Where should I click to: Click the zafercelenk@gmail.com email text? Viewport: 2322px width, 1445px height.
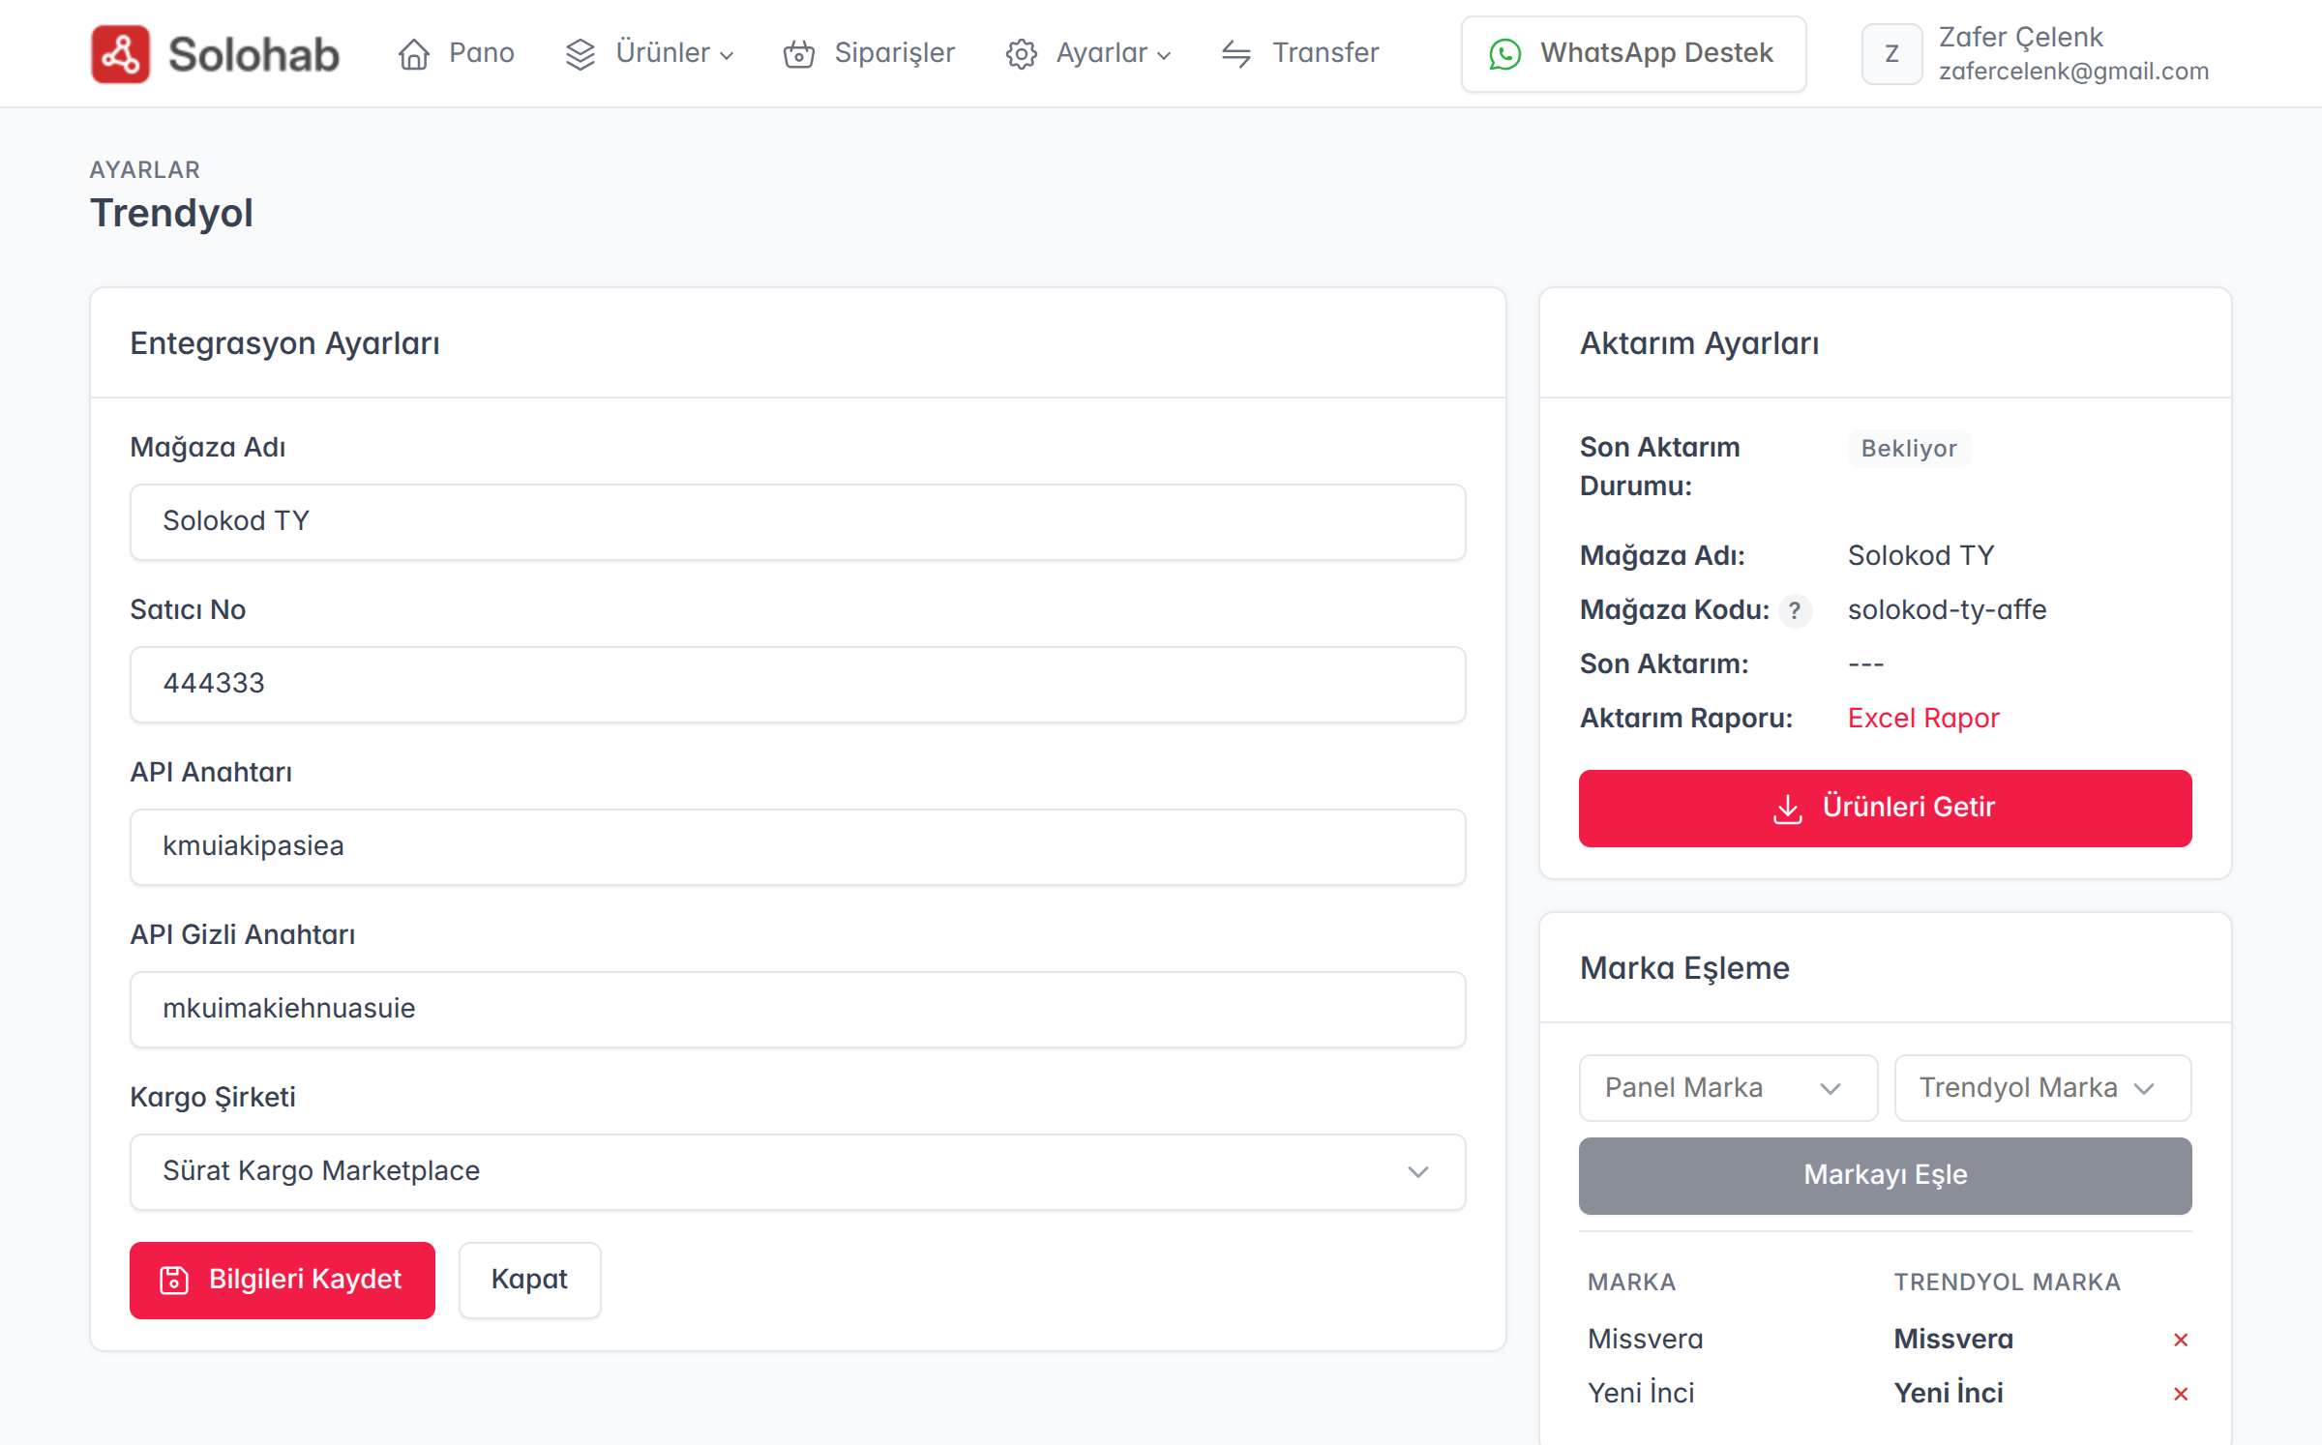2073,72
